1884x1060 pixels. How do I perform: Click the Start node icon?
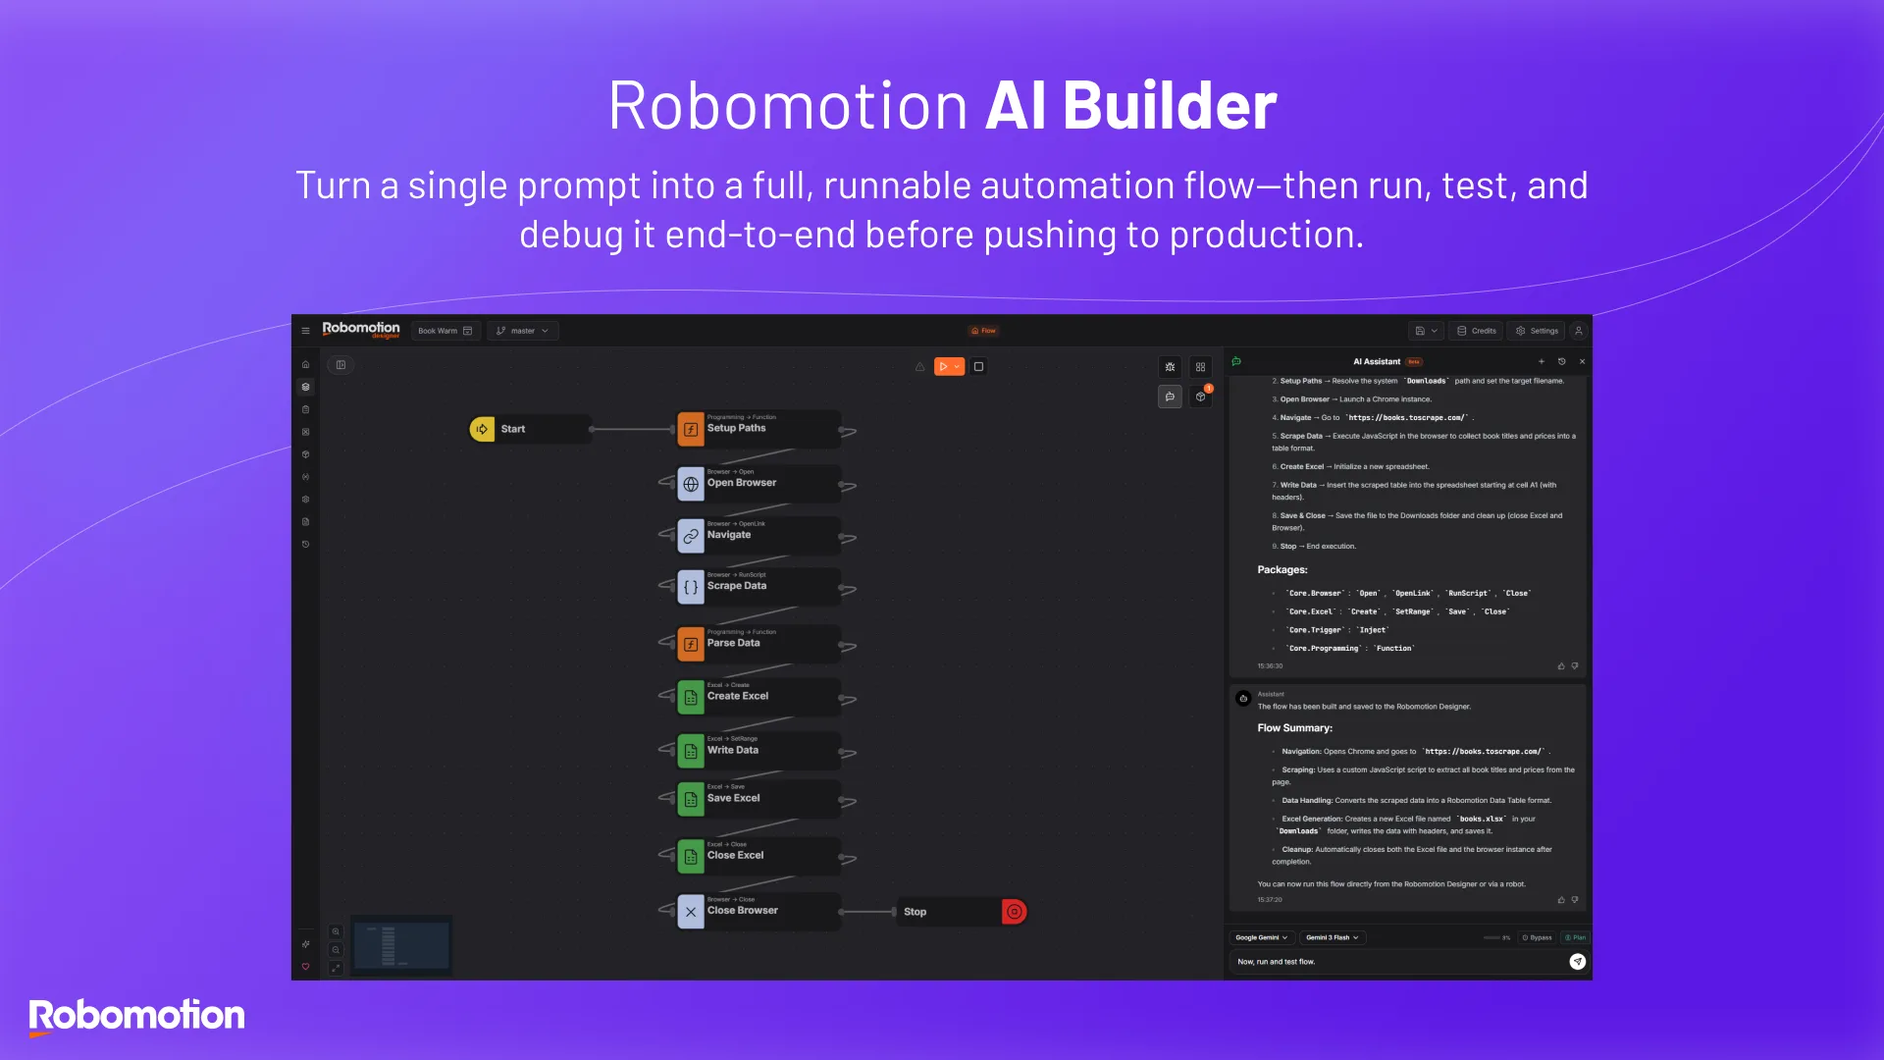point(482,429)
